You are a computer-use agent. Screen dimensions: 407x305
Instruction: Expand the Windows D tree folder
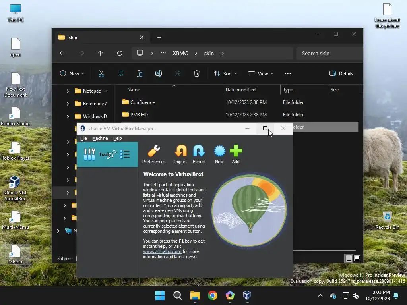[68, 116]
